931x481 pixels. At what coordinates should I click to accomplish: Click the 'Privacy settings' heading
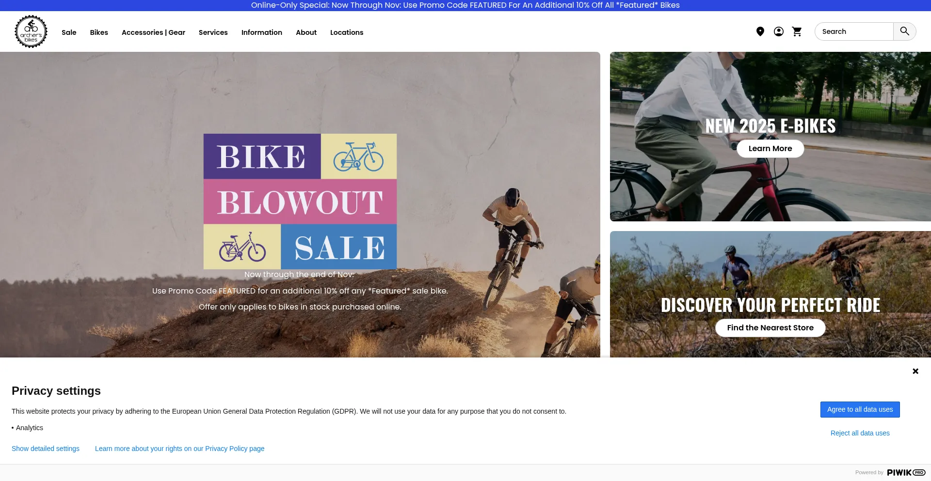coord(56,391)
